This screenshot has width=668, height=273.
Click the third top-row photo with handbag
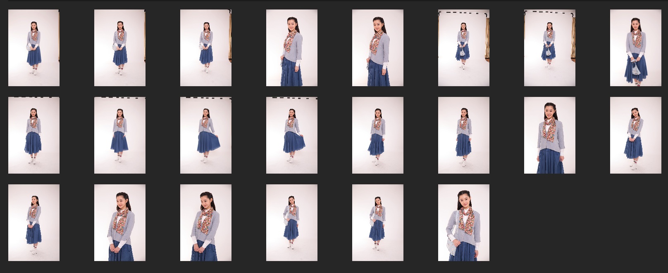(x=206, y=48)
